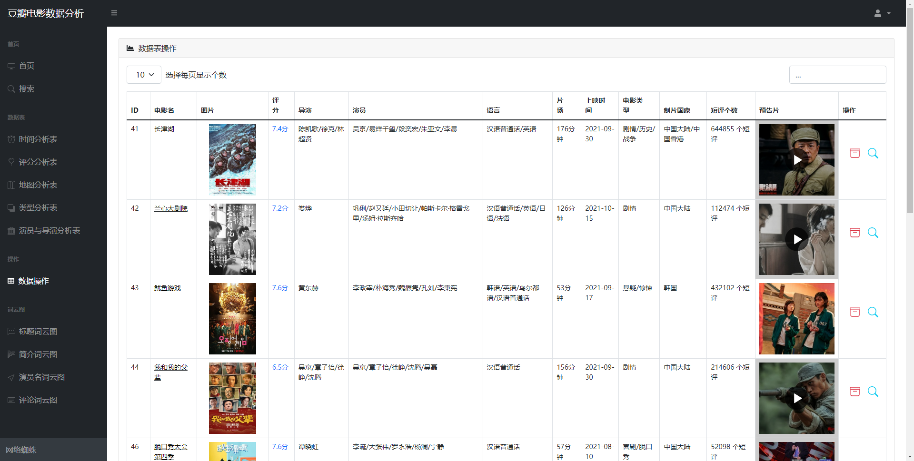
Task: Click the 我和我的父辈 poster image
Action: 232,398
